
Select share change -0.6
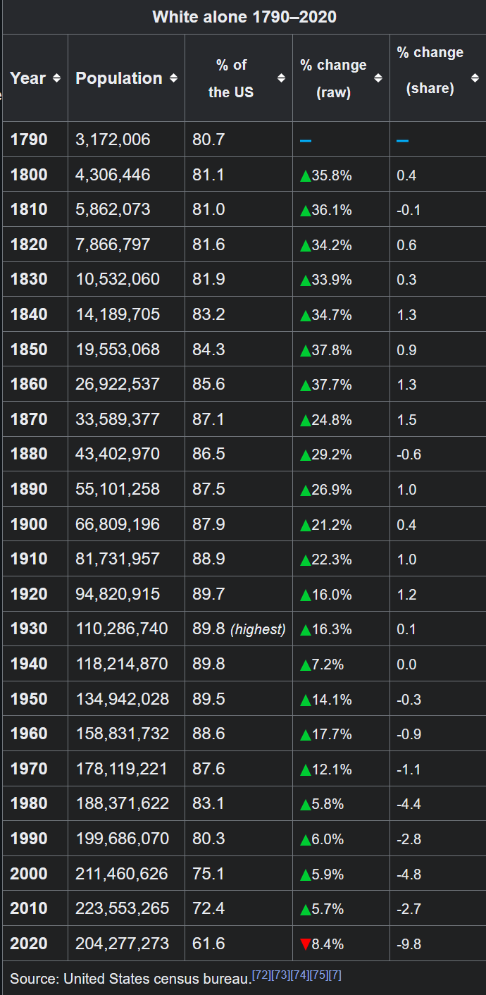click(409, 455)
